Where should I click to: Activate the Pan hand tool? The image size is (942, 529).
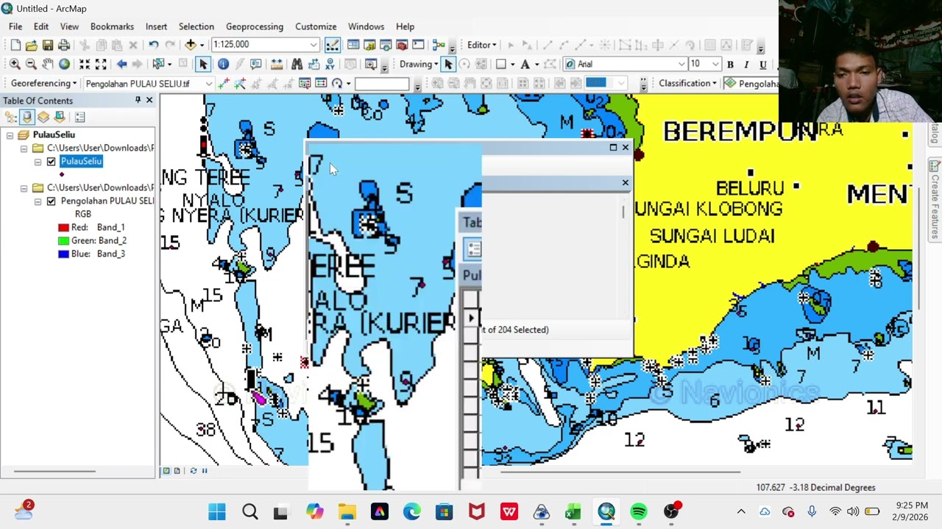click(x=47, y=64)
